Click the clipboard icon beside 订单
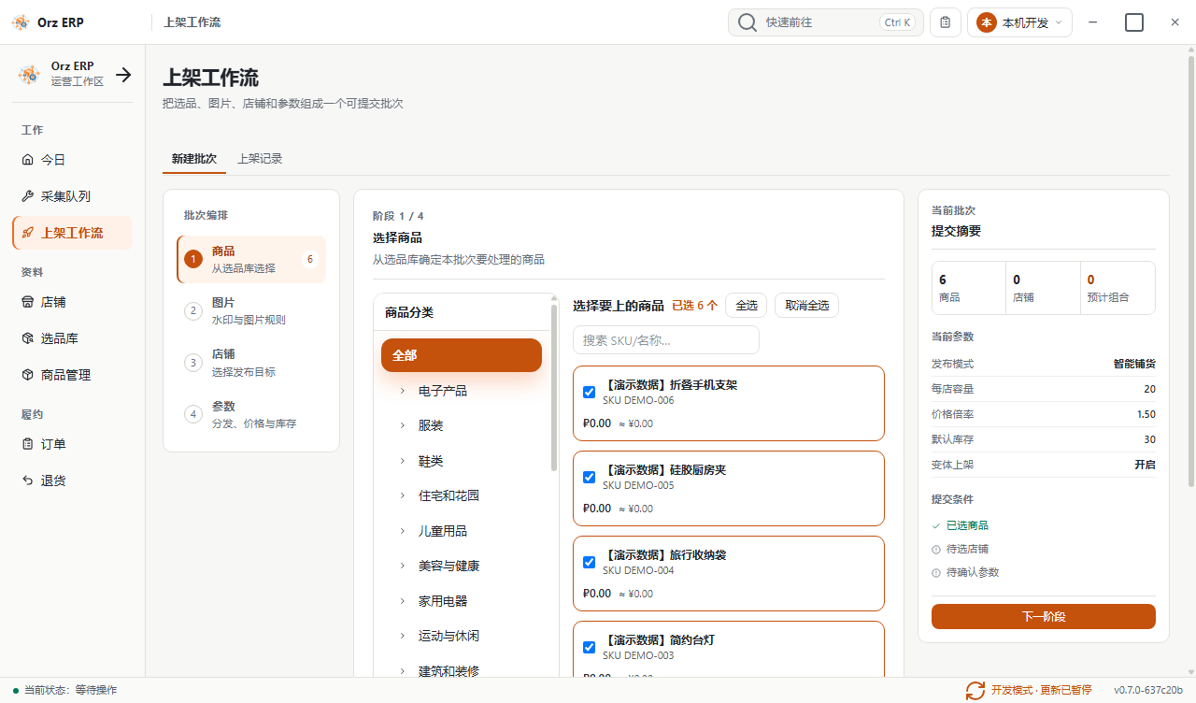This screenshot has height=703, width=1196. (x=27, y=444)
